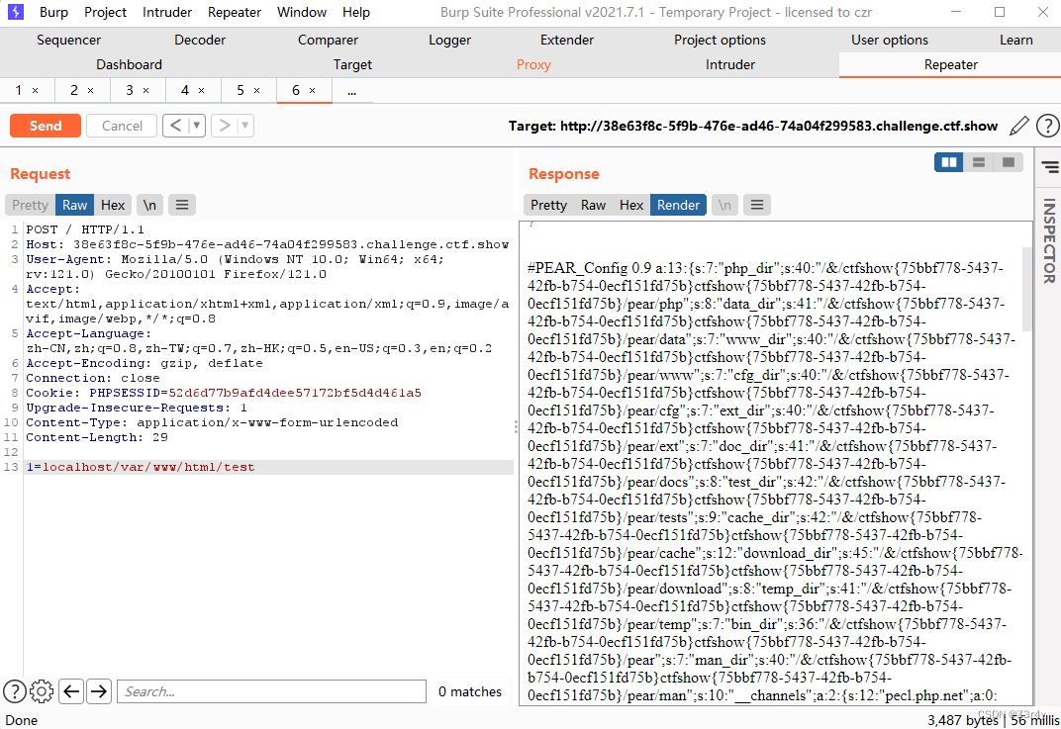Open next history dropdown arrow
The height and width of the screenshot is (729, 1061).
(x=244, y=125)
